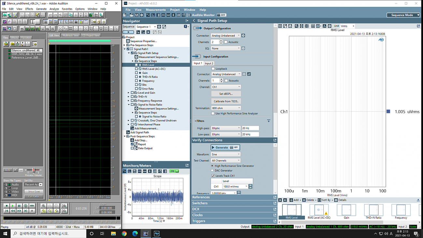Select High Performance Sine Generator radio button

coord(212,166)
